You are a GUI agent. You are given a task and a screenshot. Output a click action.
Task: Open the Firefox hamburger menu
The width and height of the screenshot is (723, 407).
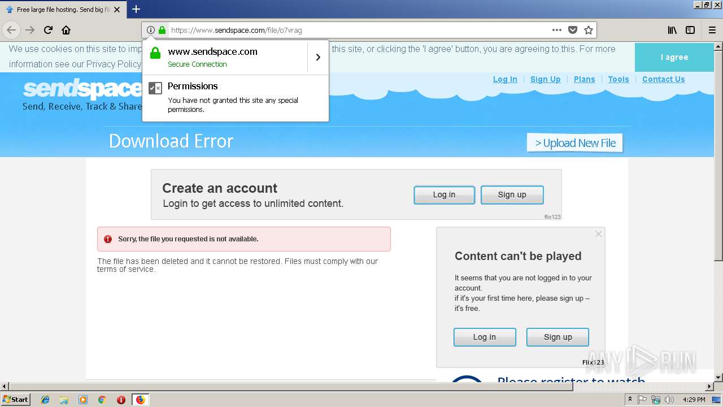coord(712,30)
